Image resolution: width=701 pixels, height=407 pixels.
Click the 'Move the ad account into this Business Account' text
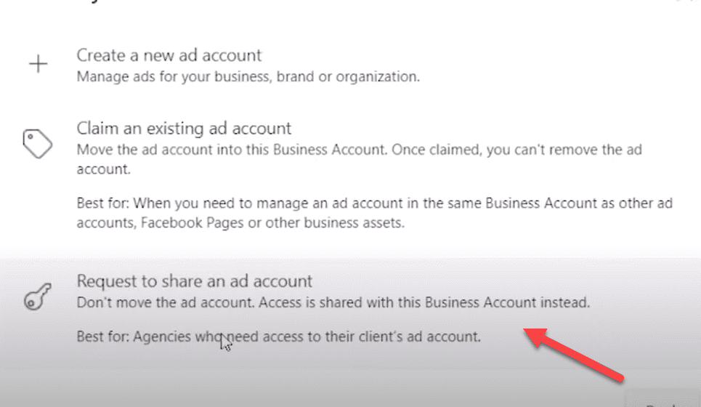pos(231,150)
